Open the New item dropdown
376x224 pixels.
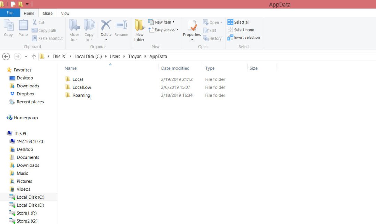point(162,22)
